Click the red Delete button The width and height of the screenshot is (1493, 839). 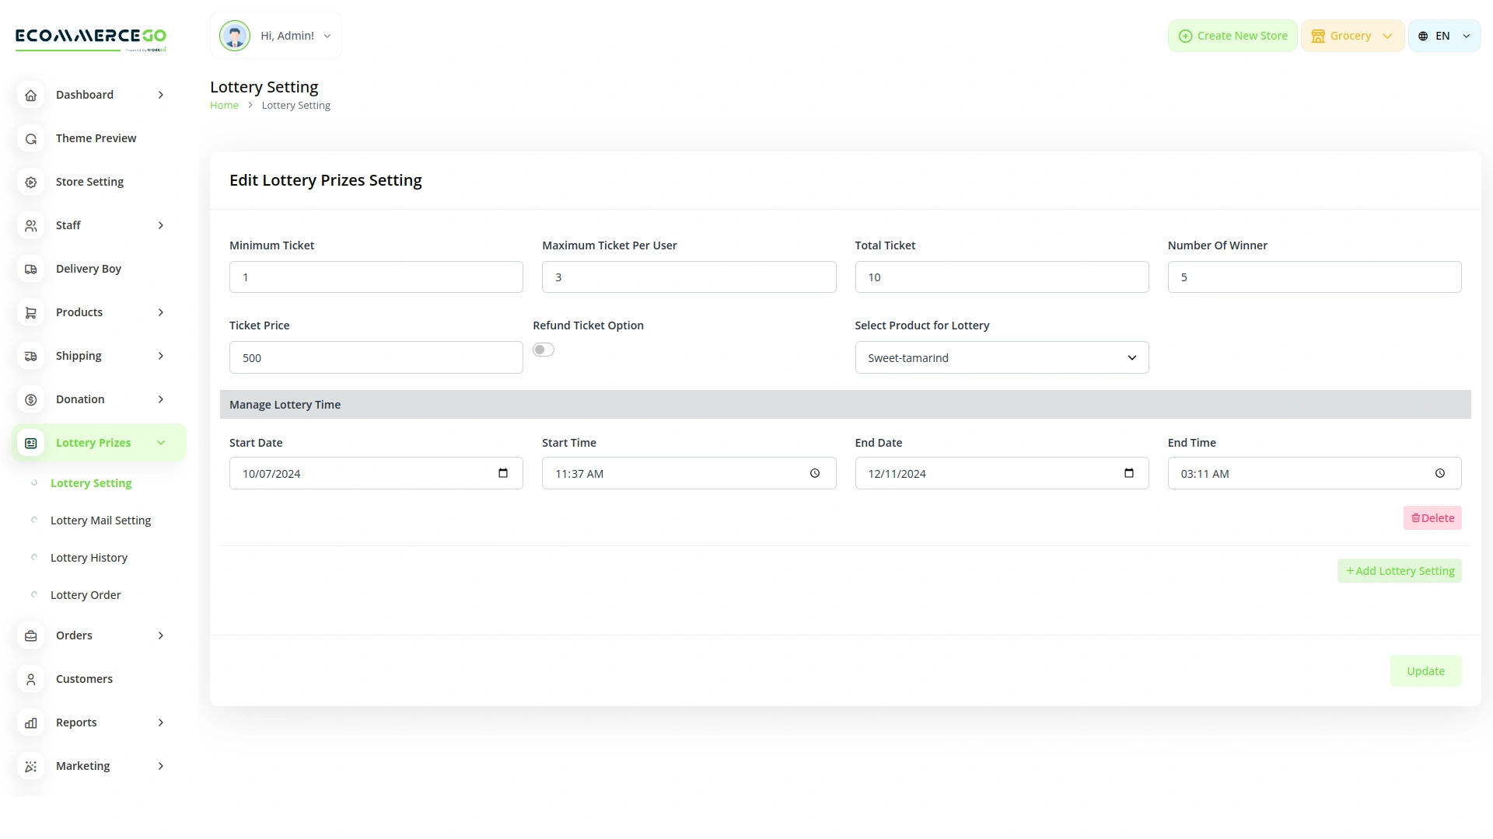pos(1432,518)
